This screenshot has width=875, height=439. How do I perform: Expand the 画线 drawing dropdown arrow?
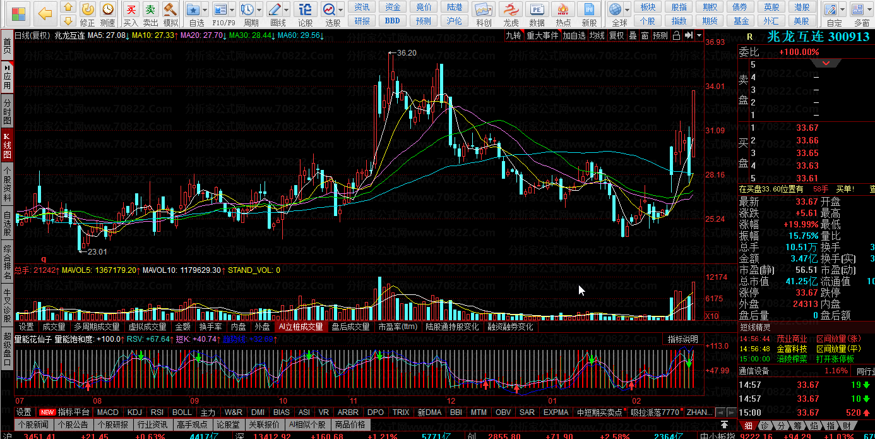point(287,11)
